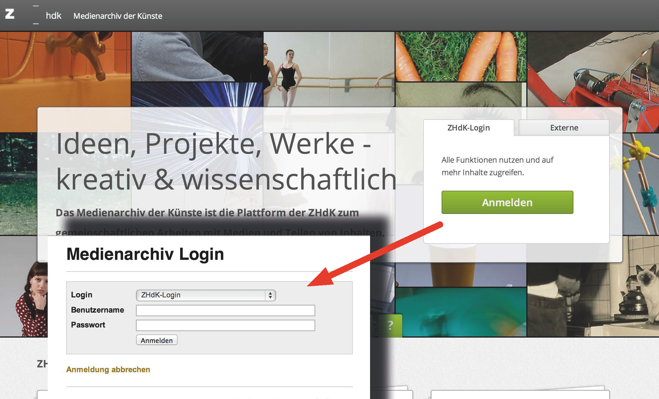Image resolution: width=659 pixels, height=399 pixels.
Task: Click the stepper arrows on Login select
Action: pyautogui.click(x=270, y=295)
